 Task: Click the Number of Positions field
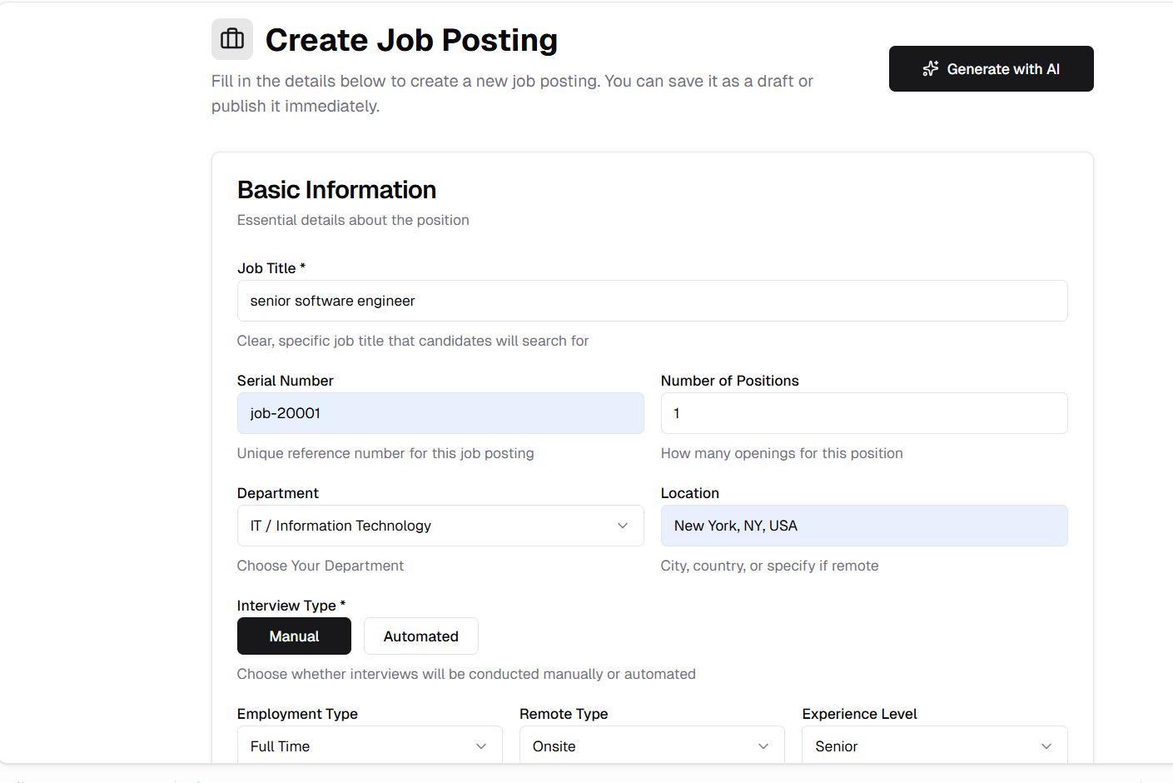tap(863, 413)
